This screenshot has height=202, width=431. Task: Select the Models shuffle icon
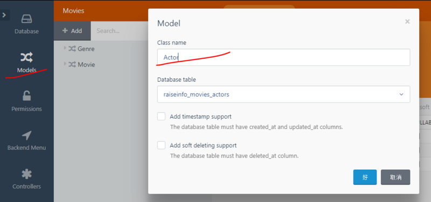26,57
